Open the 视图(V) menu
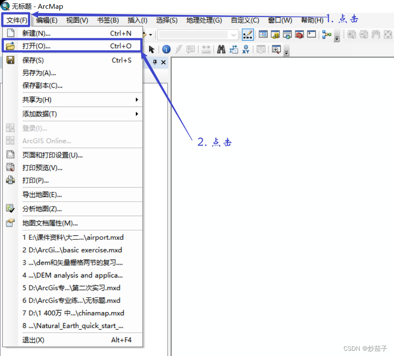Screen dimensions: 394x356 [x=77, y=20]
